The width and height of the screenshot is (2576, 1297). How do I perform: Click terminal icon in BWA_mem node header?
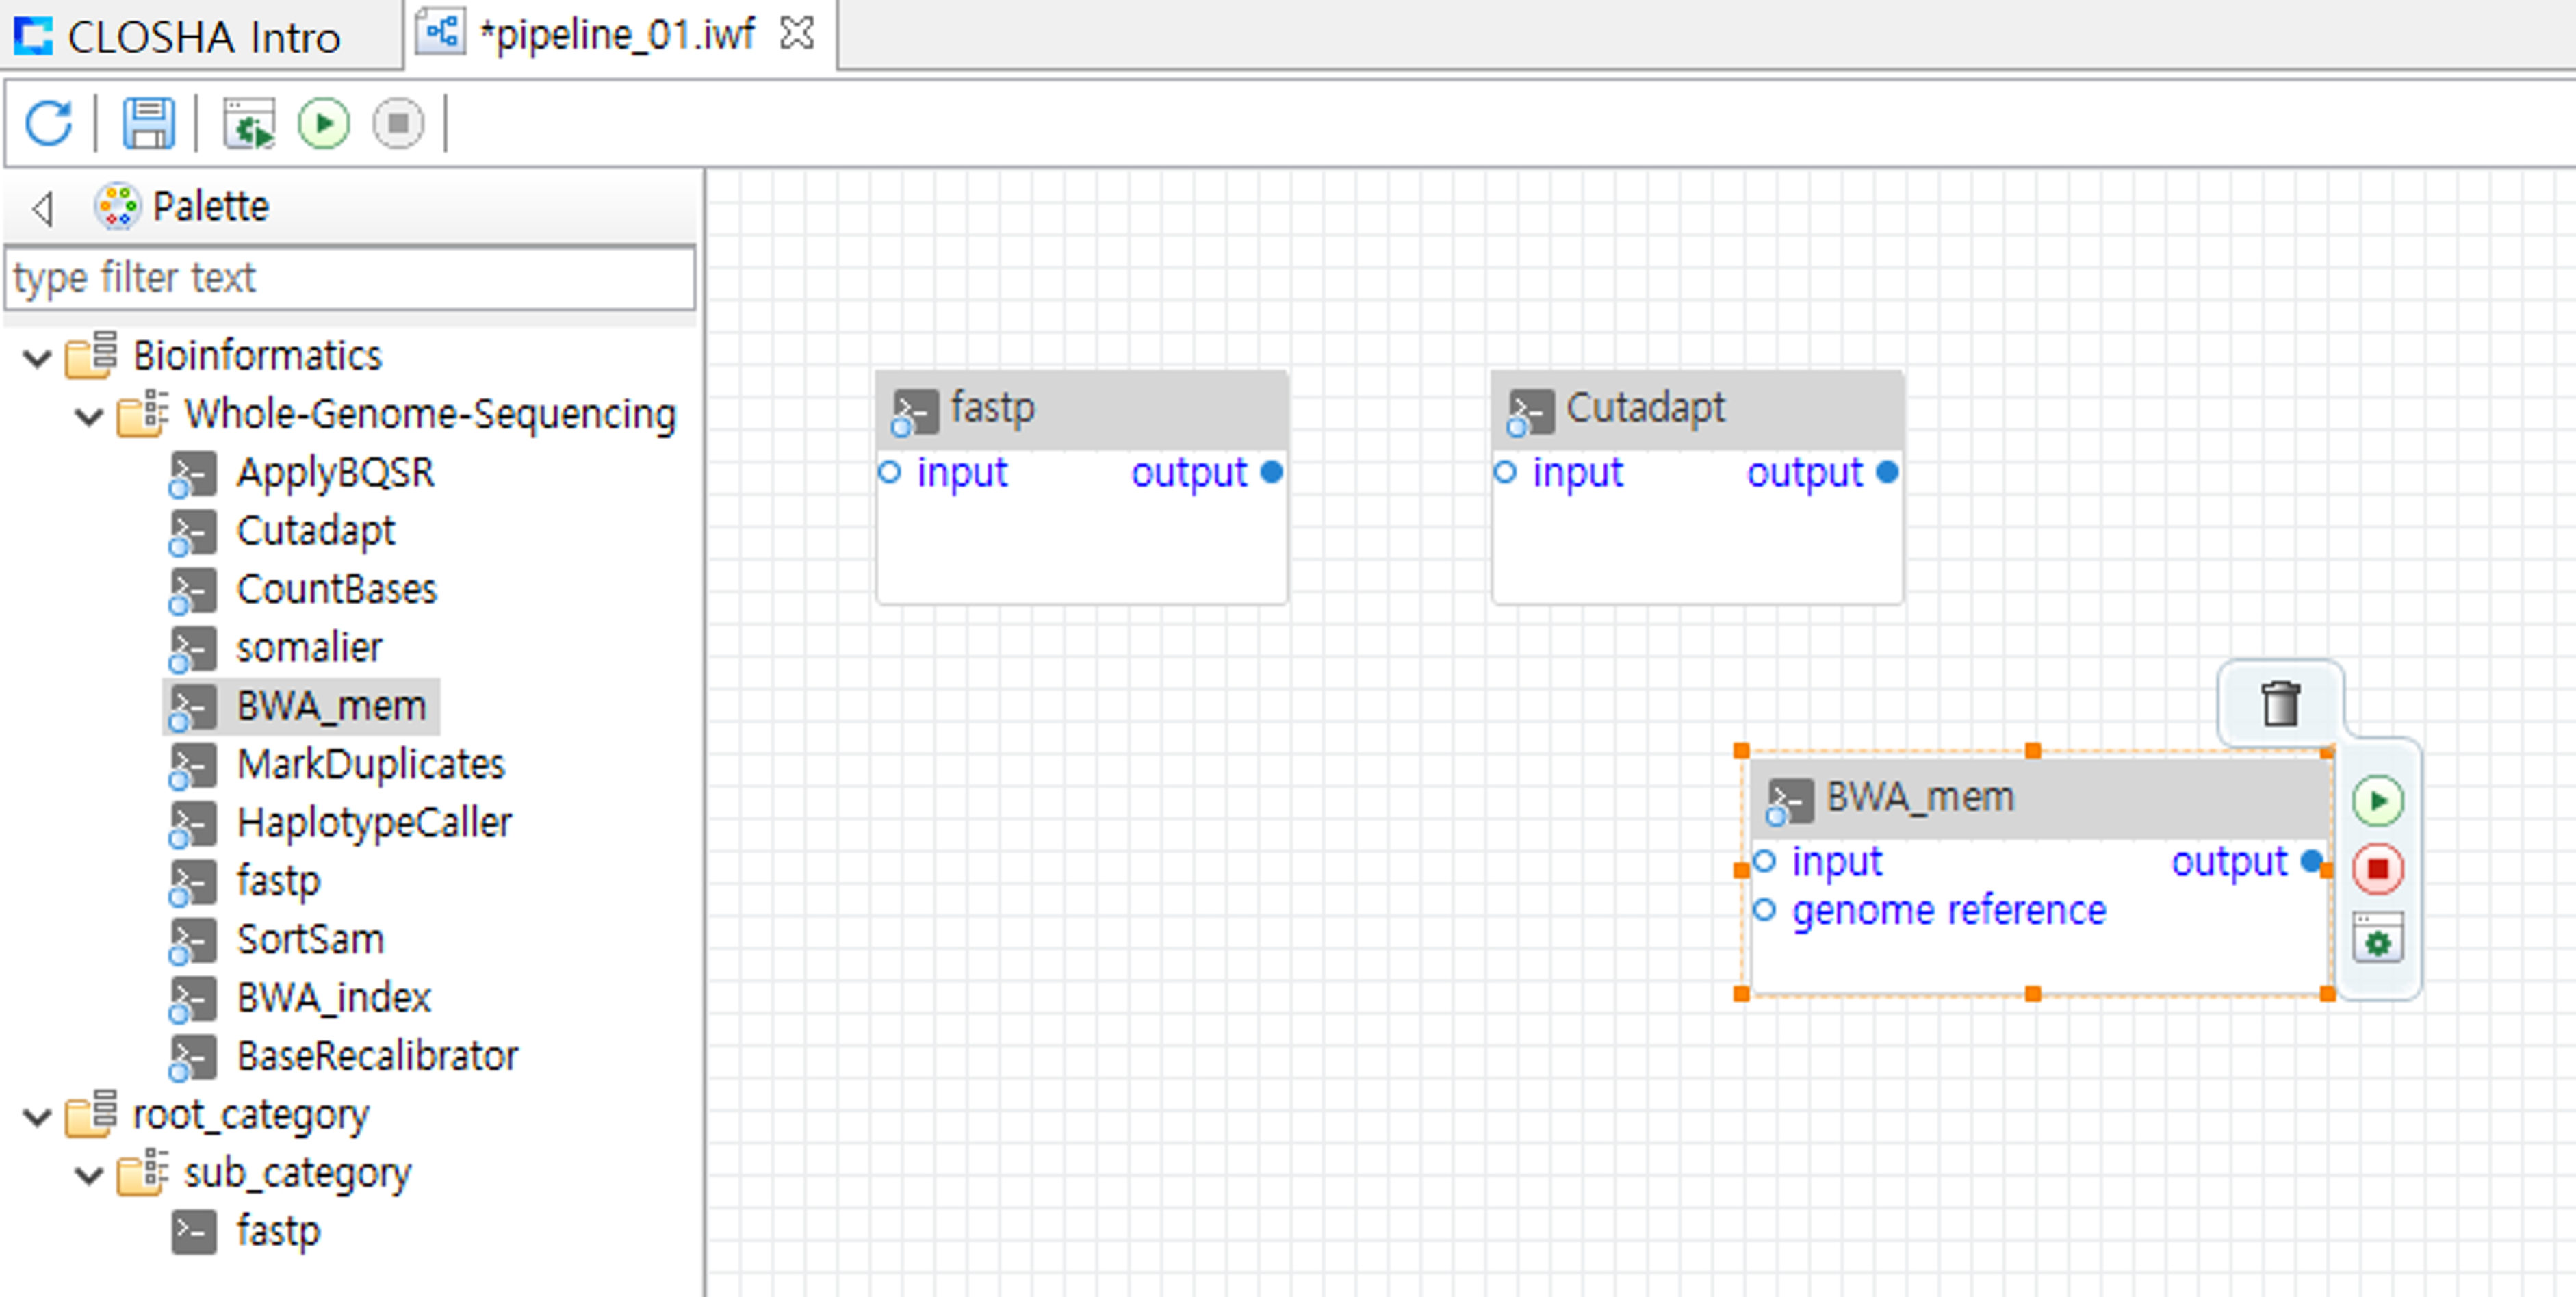point(1789,802)
